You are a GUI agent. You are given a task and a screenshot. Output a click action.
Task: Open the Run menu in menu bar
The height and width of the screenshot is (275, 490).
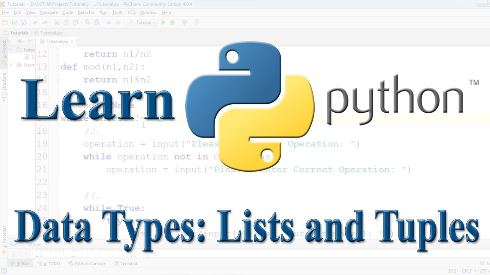[x=103, y=13]
